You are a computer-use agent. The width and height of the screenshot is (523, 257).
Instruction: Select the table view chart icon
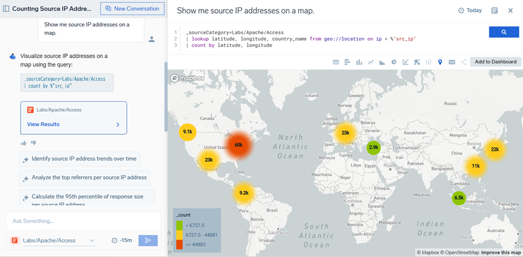coord(336,62)
